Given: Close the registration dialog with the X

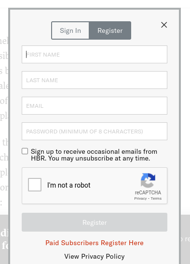Looking at the screenshot, I should click(164, 25).
